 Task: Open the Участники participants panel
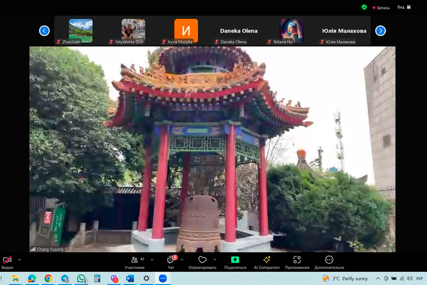pos(135,260)
